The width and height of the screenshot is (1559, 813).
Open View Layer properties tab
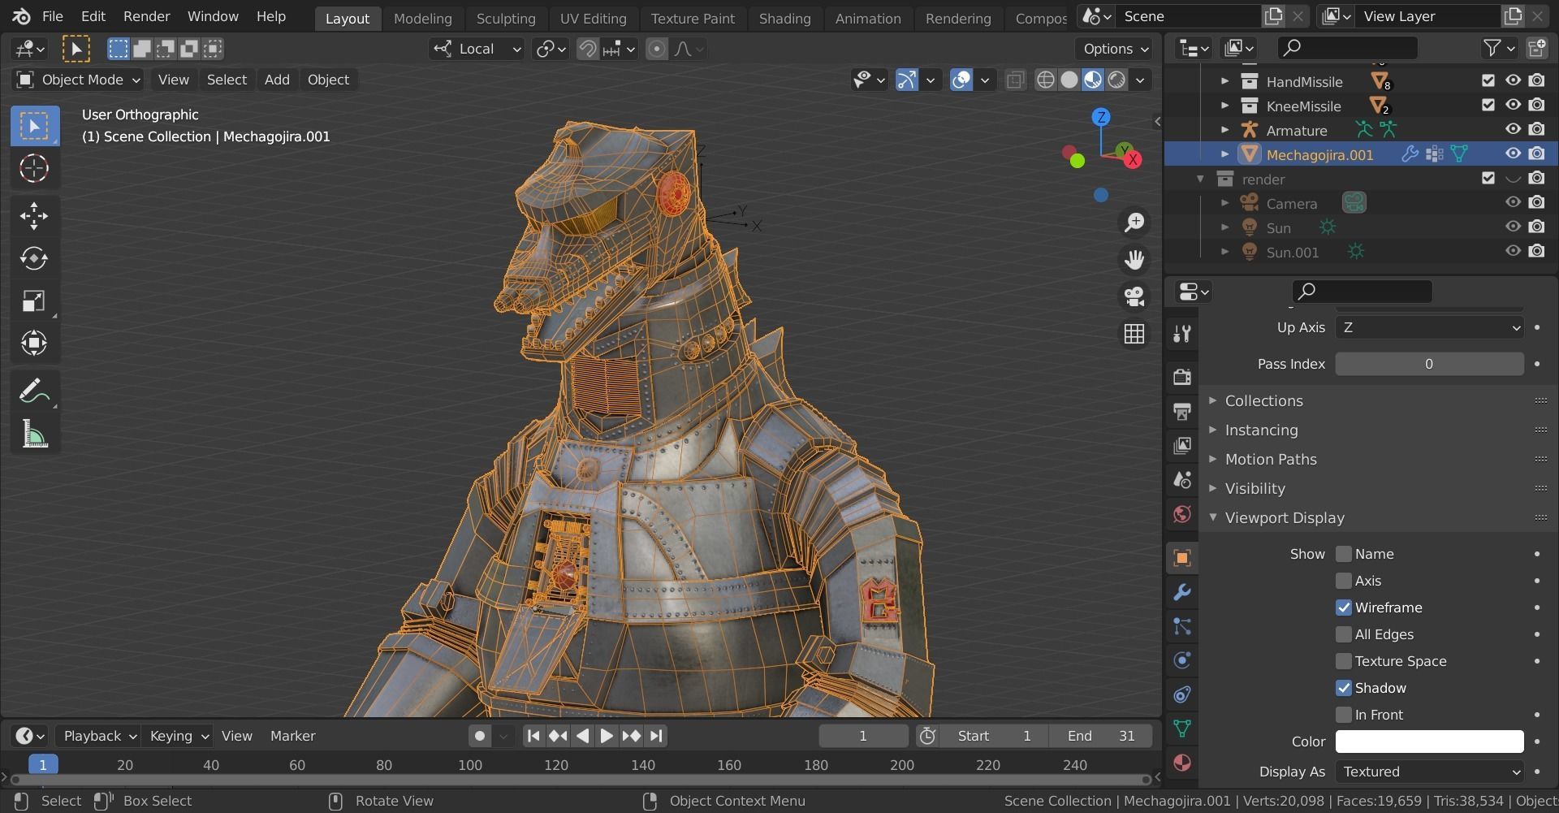[1182, 445]
